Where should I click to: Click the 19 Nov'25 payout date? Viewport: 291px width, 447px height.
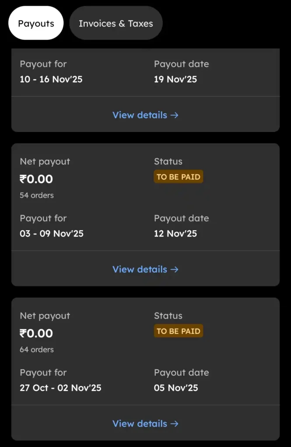[176, 79]
